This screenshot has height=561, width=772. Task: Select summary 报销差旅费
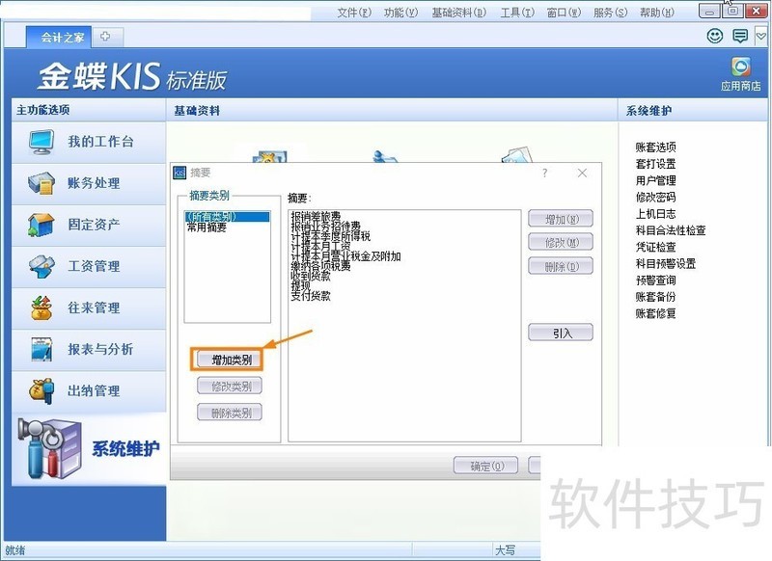pos(316,216)
